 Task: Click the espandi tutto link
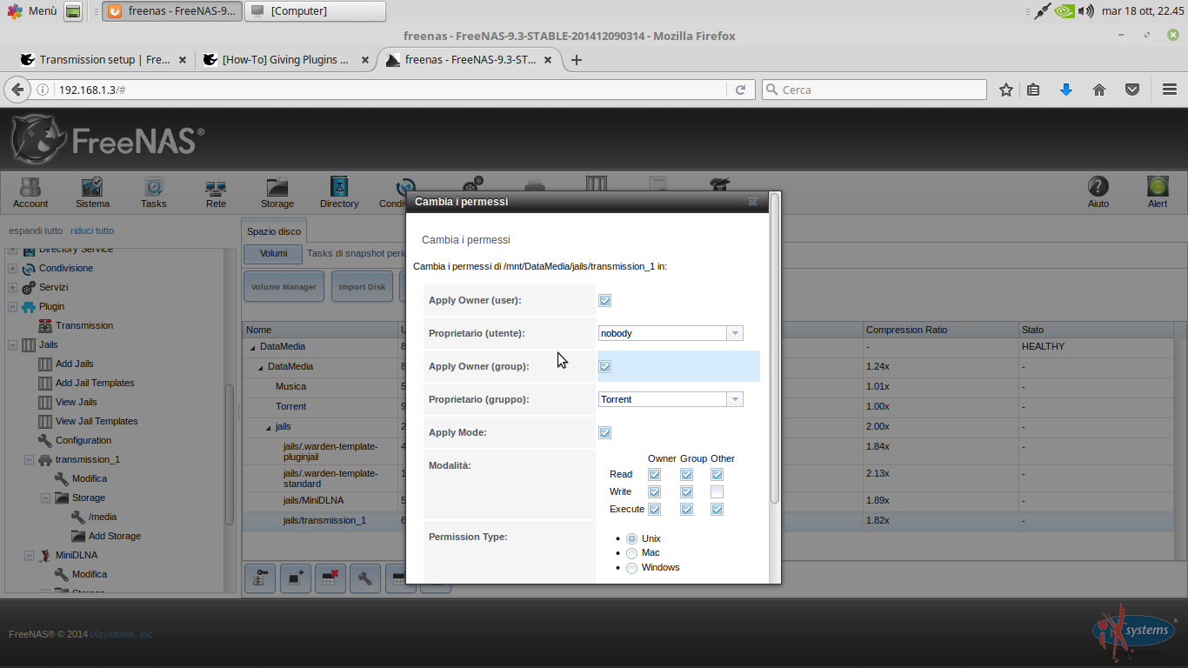click(x=36, y=231)
